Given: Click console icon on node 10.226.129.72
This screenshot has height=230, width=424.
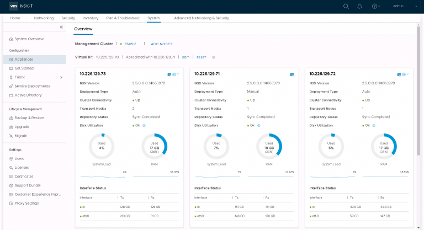Looking at the screenshot, I should [399, 74].
